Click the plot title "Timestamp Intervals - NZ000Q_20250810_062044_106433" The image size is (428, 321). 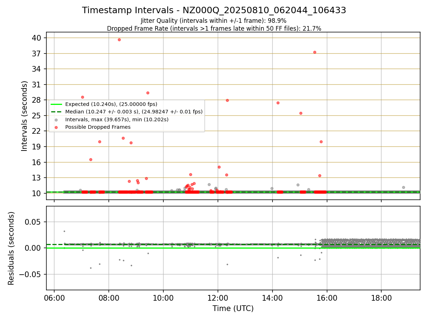click(x=214, y=10)
